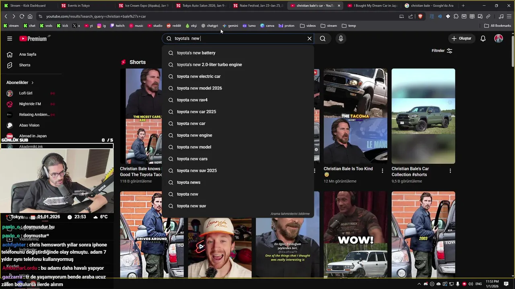Start voice search with the microphone
The width and height of the screenshot is (515, 289).
click(341, 39)
